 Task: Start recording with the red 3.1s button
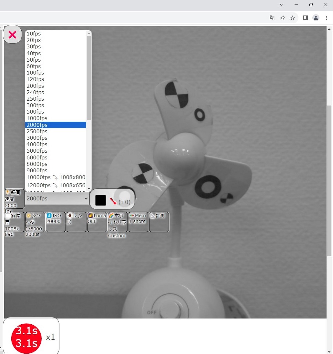click(x=26, y=338)
